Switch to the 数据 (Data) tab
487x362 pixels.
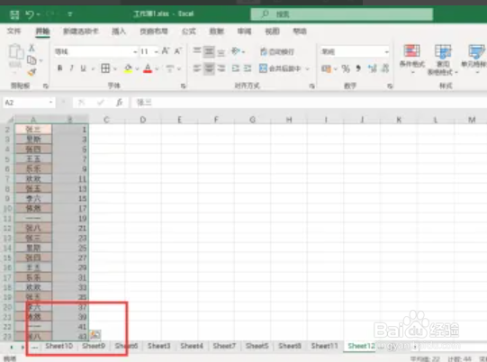[x=216, y=32]
